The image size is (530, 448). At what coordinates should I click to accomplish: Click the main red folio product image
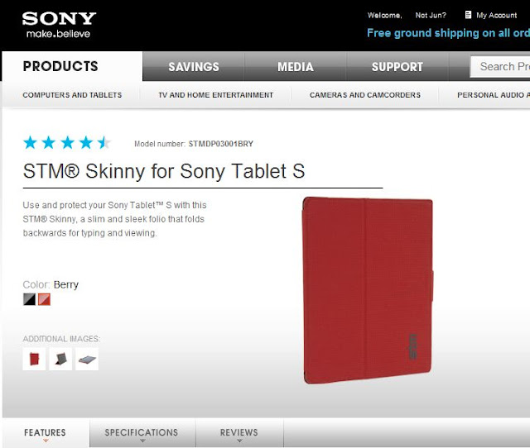pyautogui.click(x=368, y=290)
